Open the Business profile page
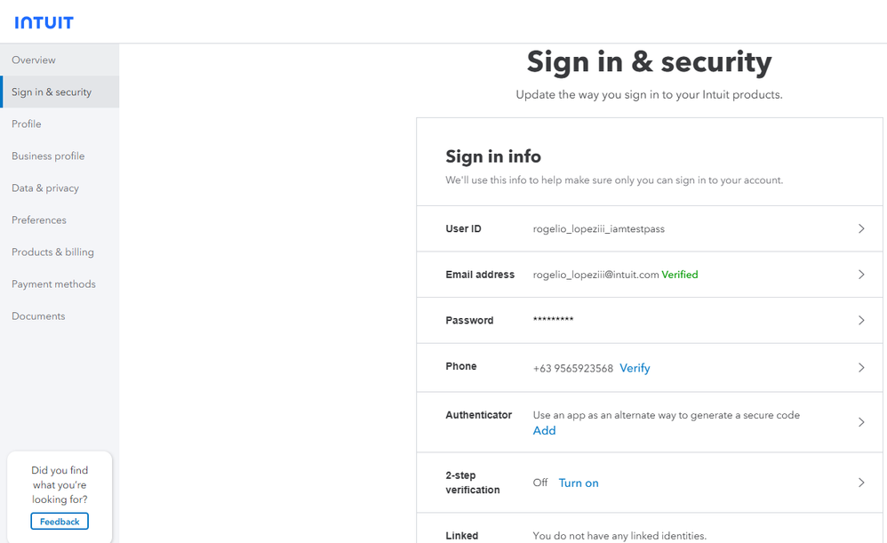The width and height of the screenshot is (887, 543). click(47, 156)
